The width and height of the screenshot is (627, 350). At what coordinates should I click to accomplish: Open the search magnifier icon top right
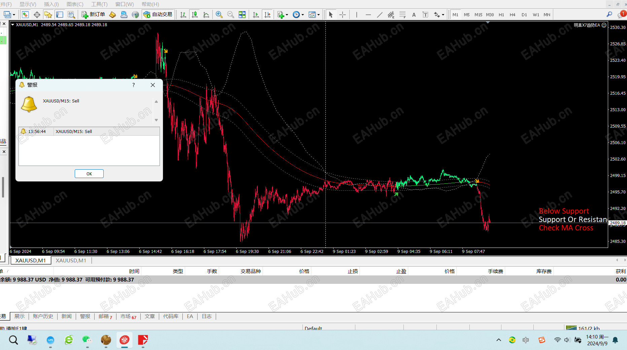coord(609,14)
